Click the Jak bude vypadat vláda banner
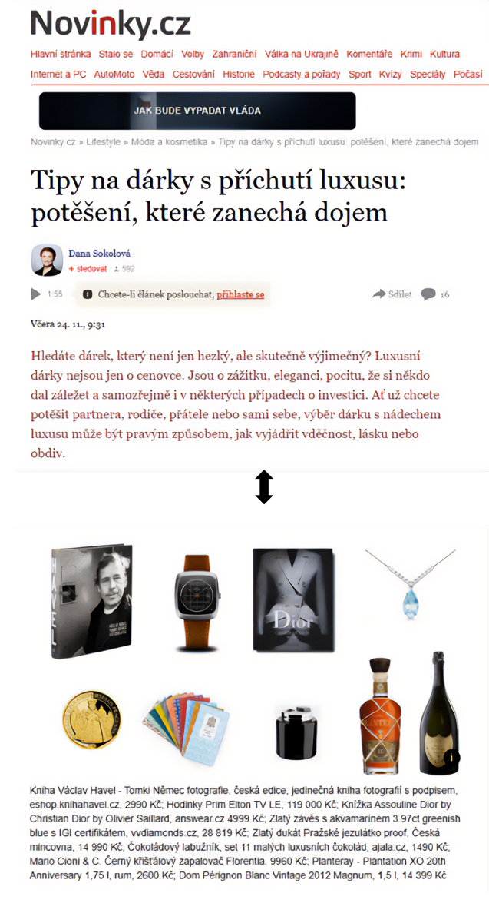This screenshot has height=903, width=489. (x=197, y=111)
